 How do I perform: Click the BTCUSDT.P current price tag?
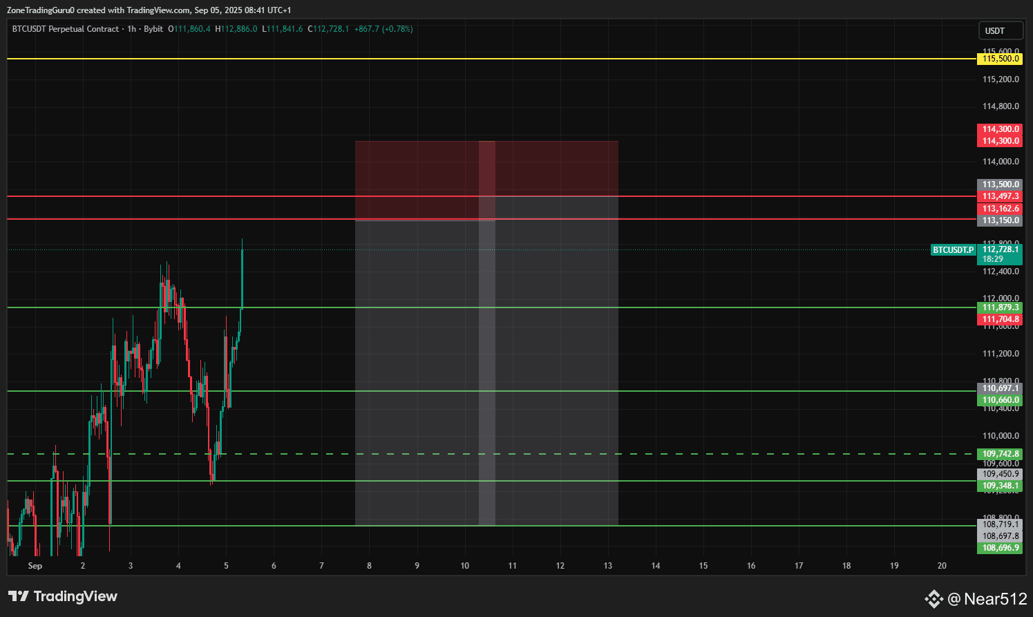[x=952, y=250]
